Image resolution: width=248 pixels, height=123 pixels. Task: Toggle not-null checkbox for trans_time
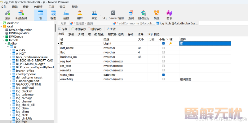163,74
